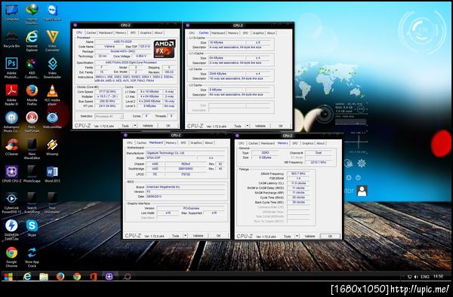Click Validate in the Mainboard window
Screen dimensions: 453x297
[198, 236]
